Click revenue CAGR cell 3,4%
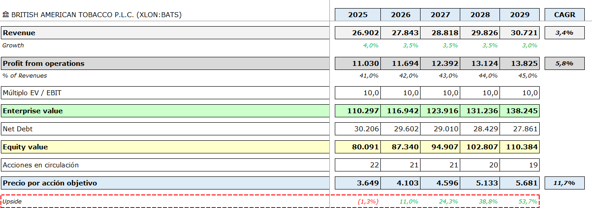This screenshot has width=592, height=208. [565, 33]
